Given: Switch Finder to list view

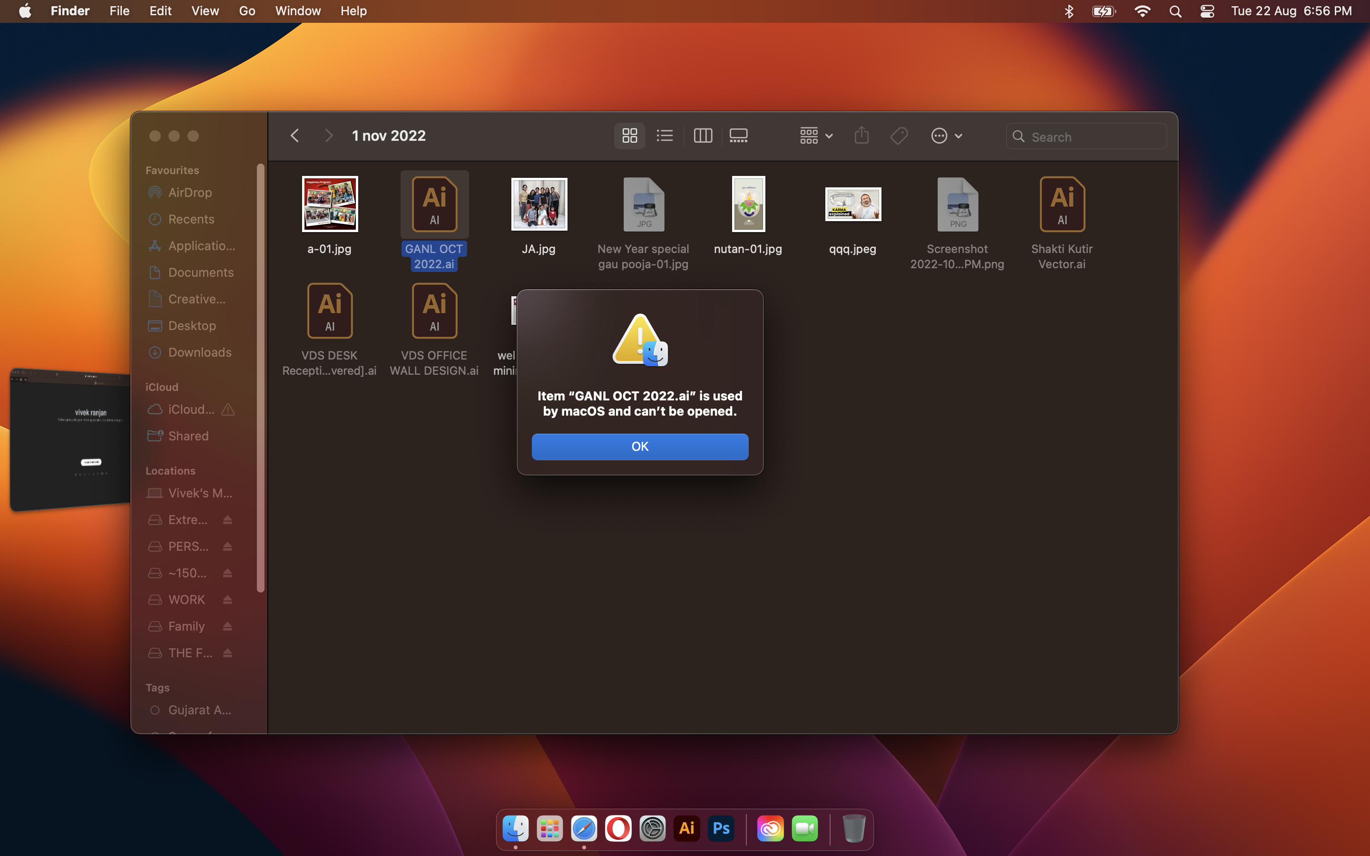Looking at the screenshot, I should [665, 136].
